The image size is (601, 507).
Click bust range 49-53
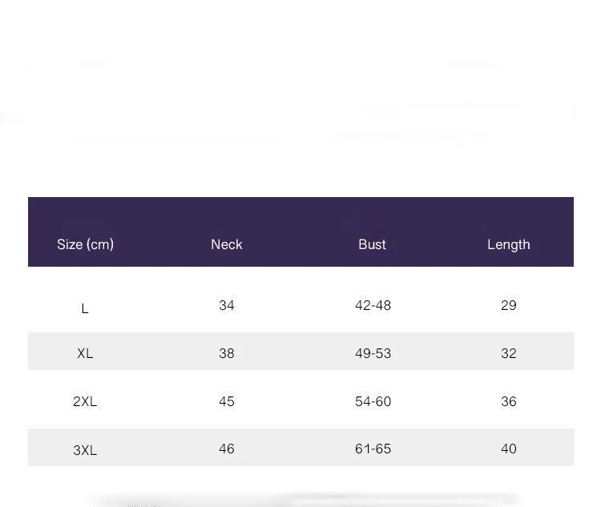pos(373,353)
